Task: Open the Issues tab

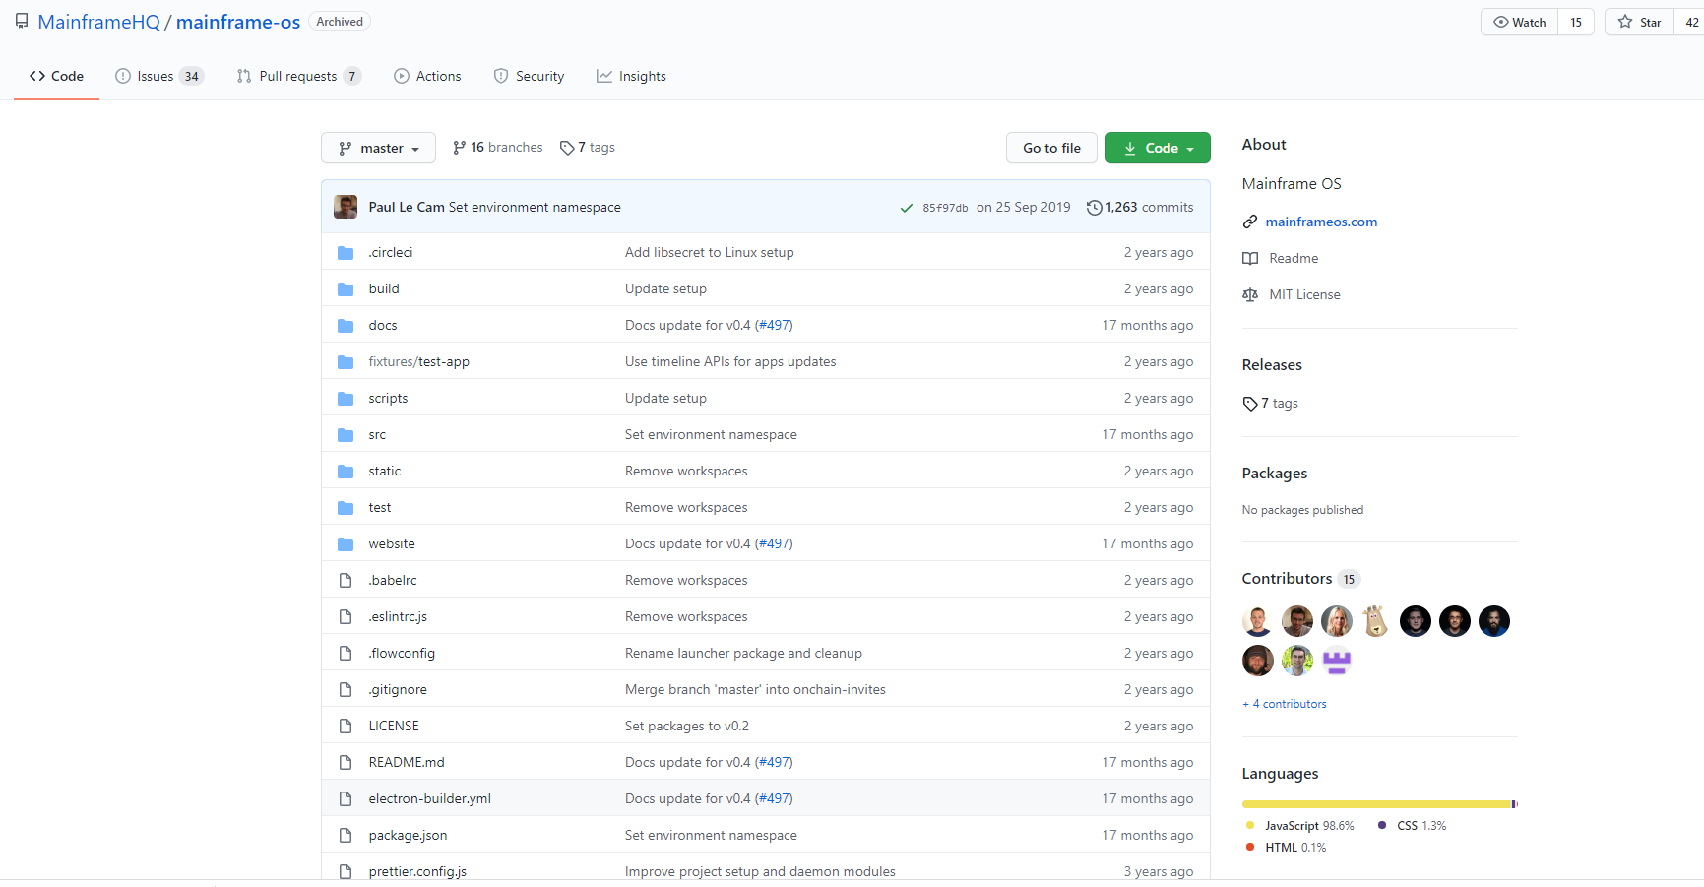Action: 159,76
